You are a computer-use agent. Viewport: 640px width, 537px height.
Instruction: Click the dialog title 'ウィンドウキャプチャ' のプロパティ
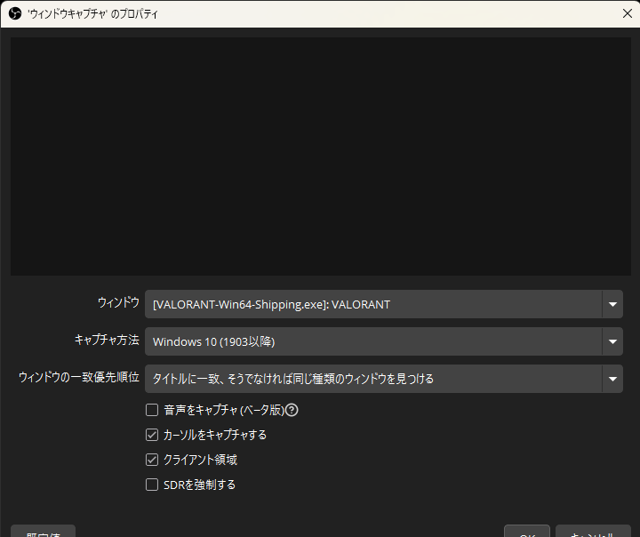point(92,14)
